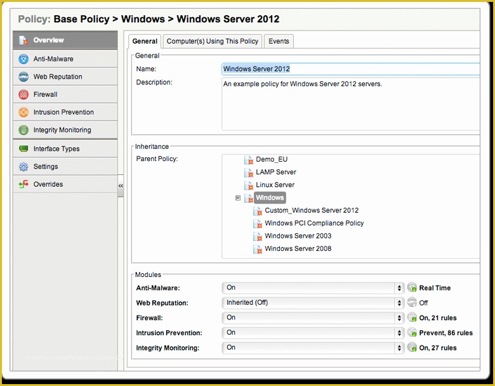
Task: Click the Intrusion Prevention status icon
Action: tap(412, 332)
